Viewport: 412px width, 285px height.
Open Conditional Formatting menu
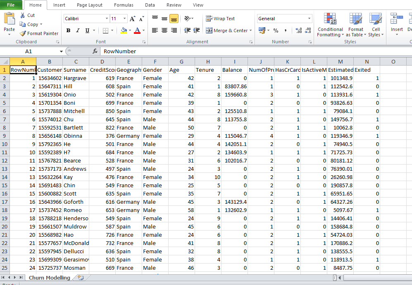[330, 25]
